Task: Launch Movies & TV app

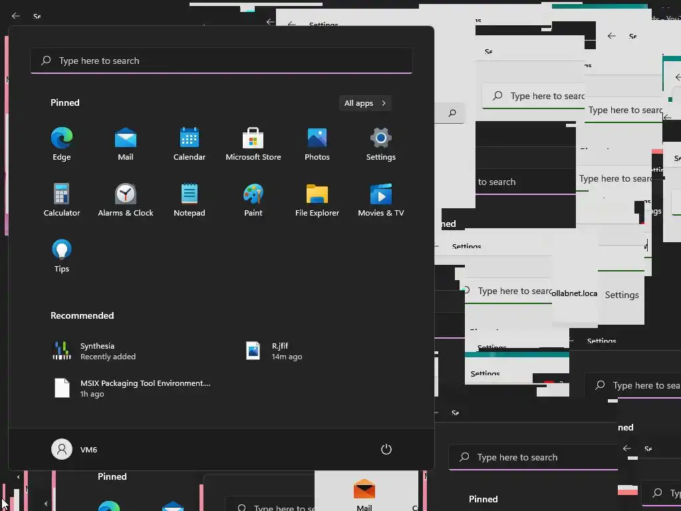Action: point(381,200)
